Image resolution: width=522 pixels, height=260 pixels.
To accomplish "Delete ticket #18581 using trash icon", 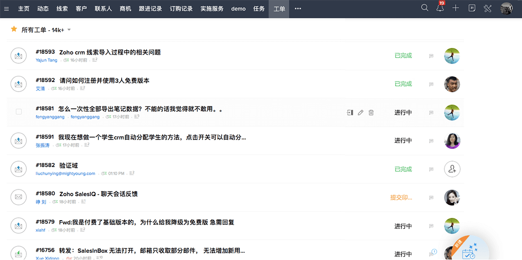I will coord(371,113).
